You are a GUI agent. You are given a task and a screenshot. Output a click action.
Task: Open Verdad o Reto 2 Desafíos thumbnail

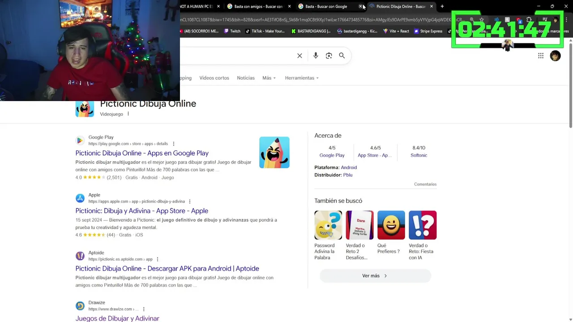click(x=359, y=225)
